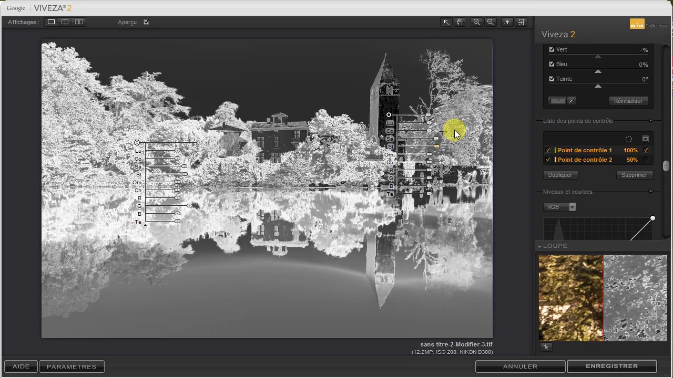This screenshot has width=673, height=378.
Task: Collapse the Niveaux et courbes section
Action: click(x=650, y=192)
